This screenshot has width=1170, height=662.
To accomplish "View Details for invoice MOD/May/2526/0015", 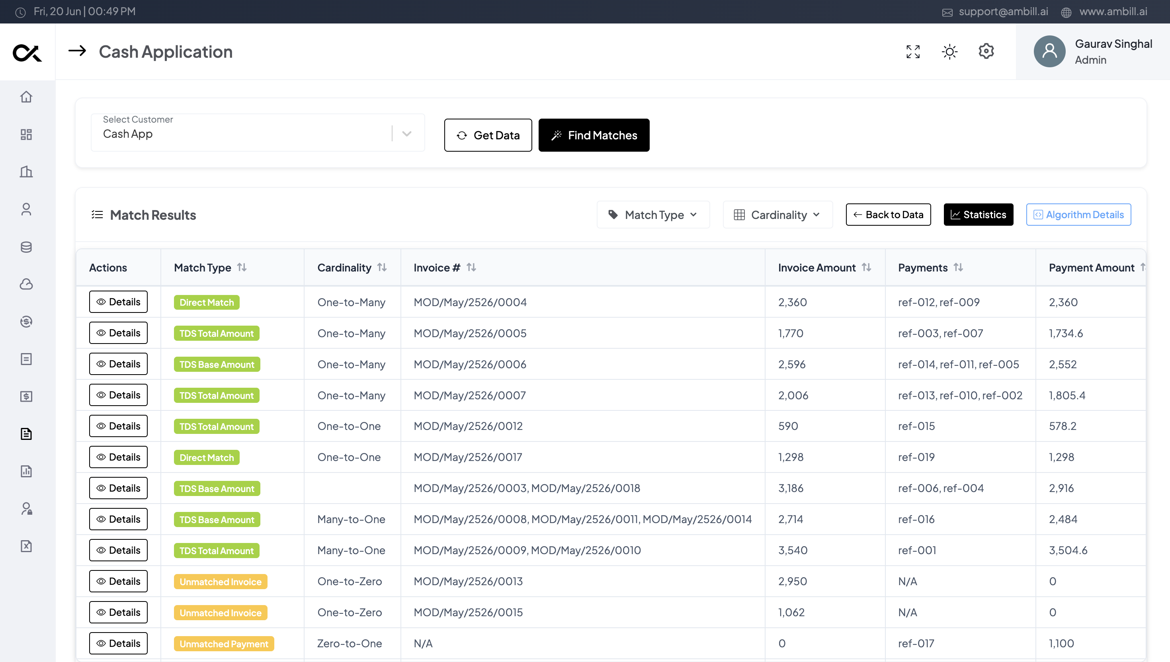I will tap(118, 613).
